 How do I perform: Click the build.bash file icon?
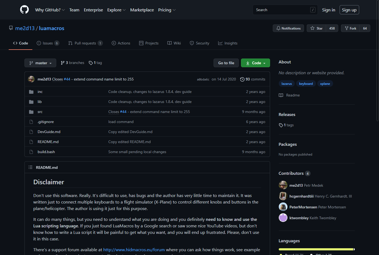tap(31, 152)
